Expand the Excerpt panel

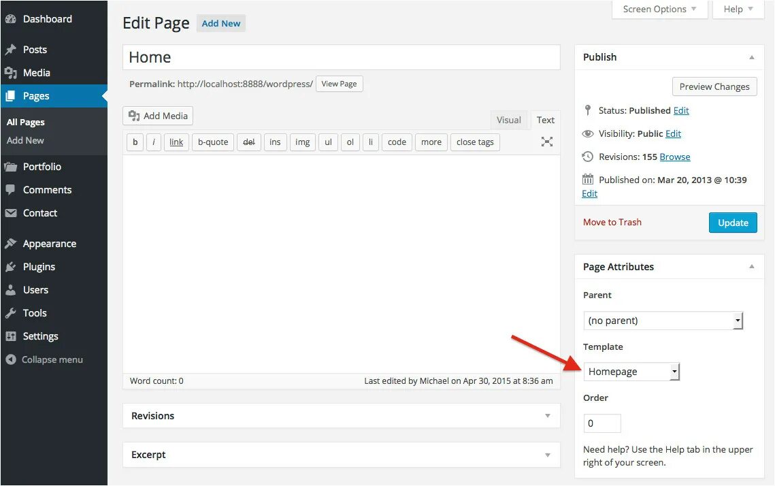click(x=548, y=455)
